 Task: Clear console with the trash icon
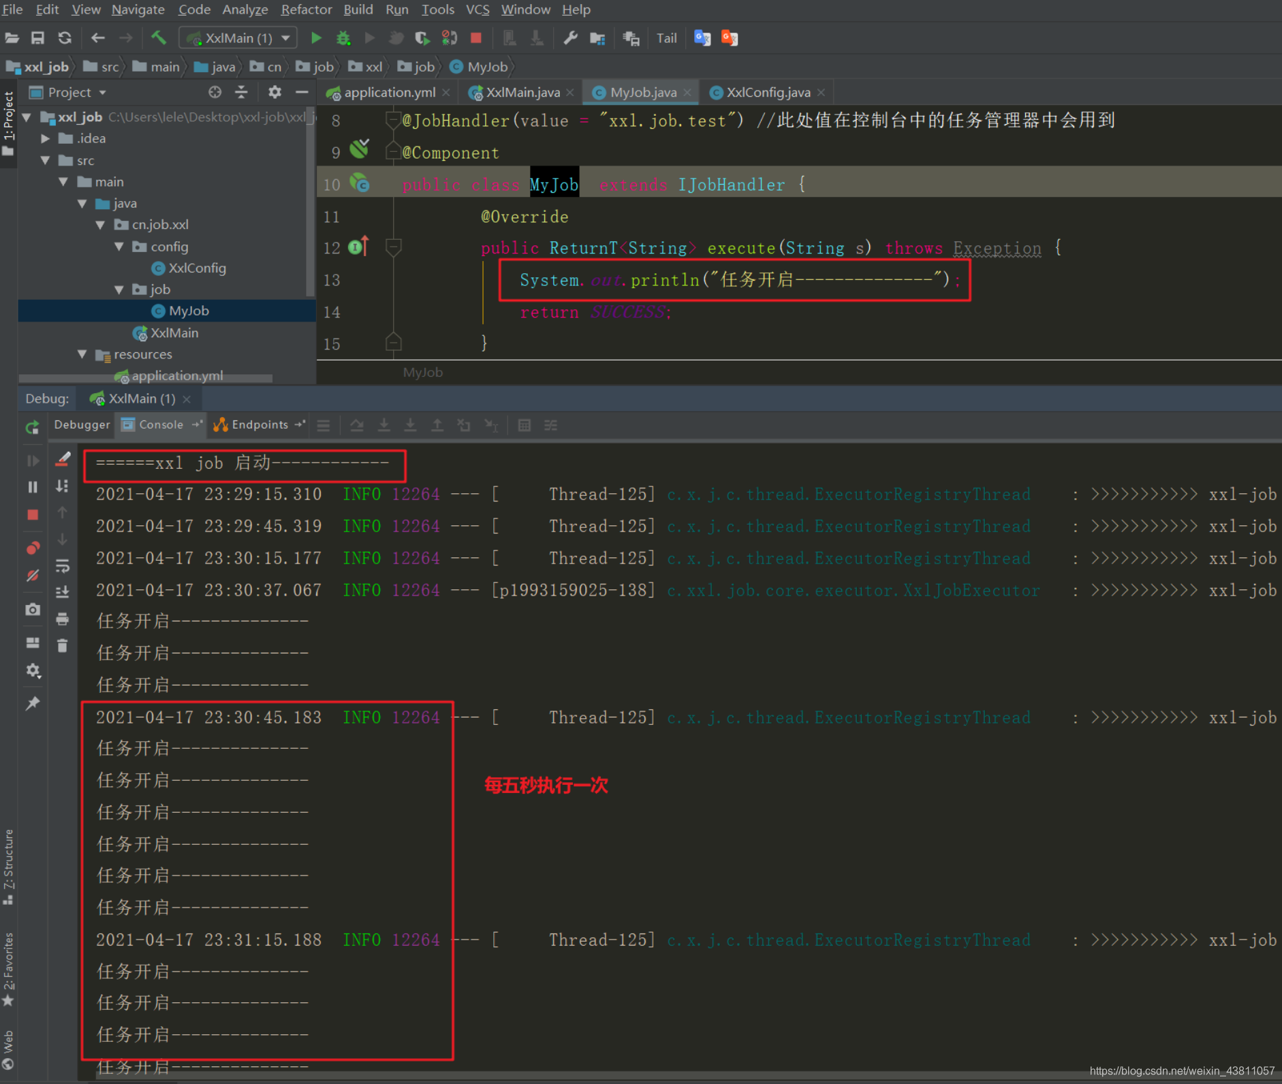coord(63,645)
